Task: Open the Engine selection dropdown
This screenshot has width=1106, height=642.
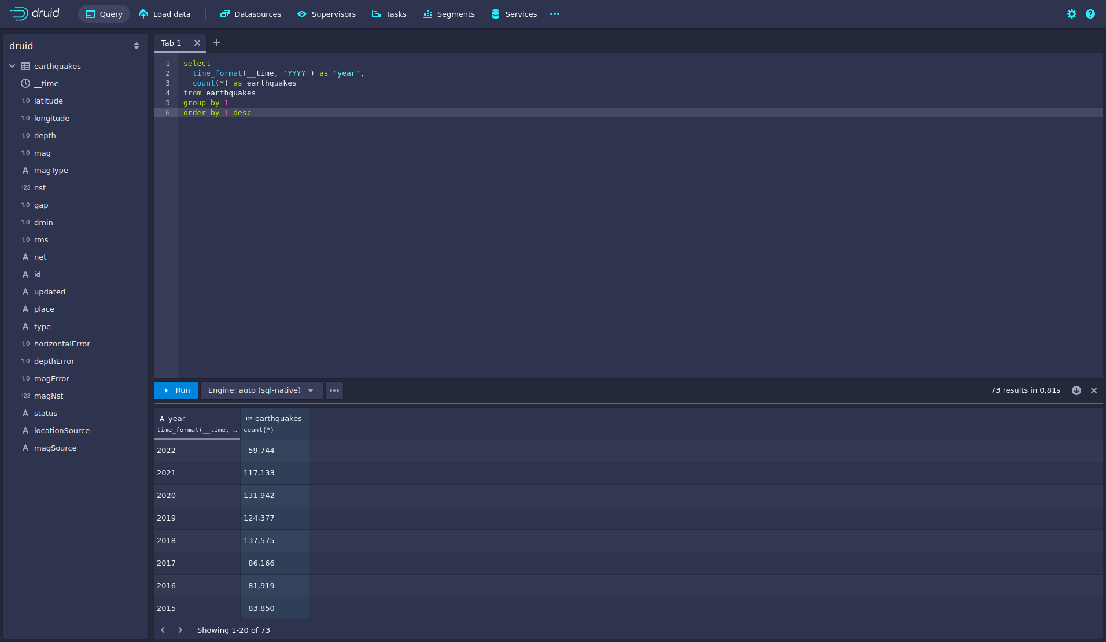Action: [x=261, y=390]
